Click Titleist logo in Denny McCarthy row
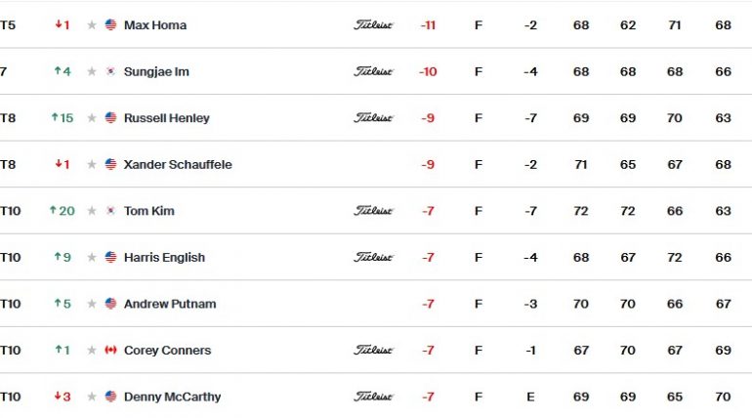This screenshot has height=418, width=752. 374,397
